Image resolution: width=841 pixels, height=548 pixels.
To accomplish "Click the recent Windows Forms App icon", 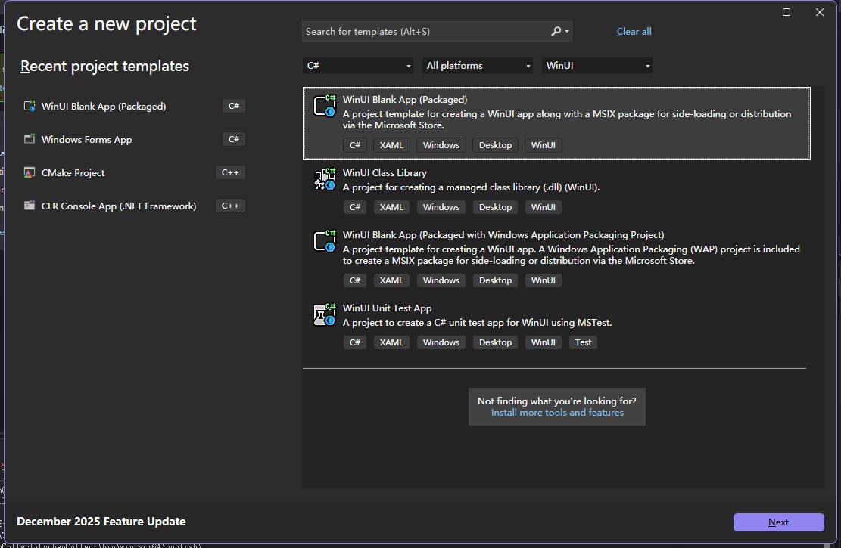I will point(30,140).
